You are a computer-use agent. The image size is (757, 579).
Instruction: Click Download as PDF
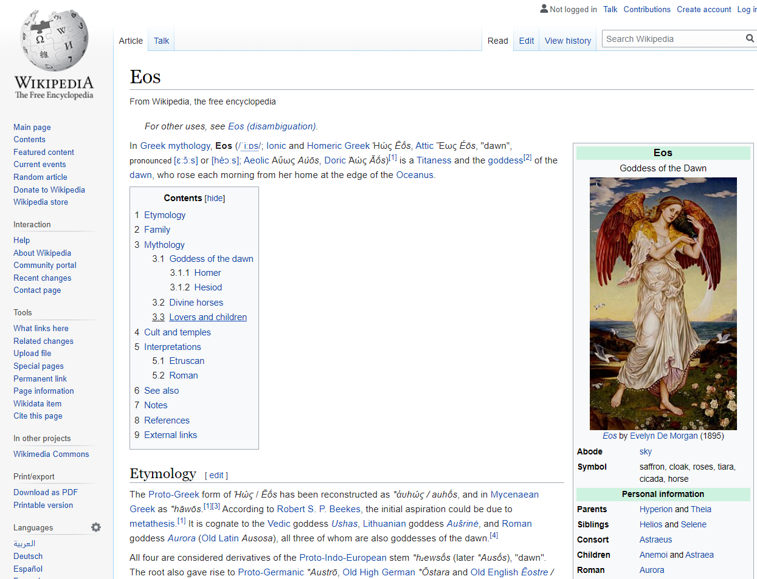tap(46, 492)
